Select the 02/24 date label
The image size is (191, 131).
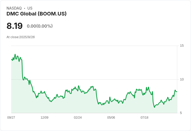(78, 118)
